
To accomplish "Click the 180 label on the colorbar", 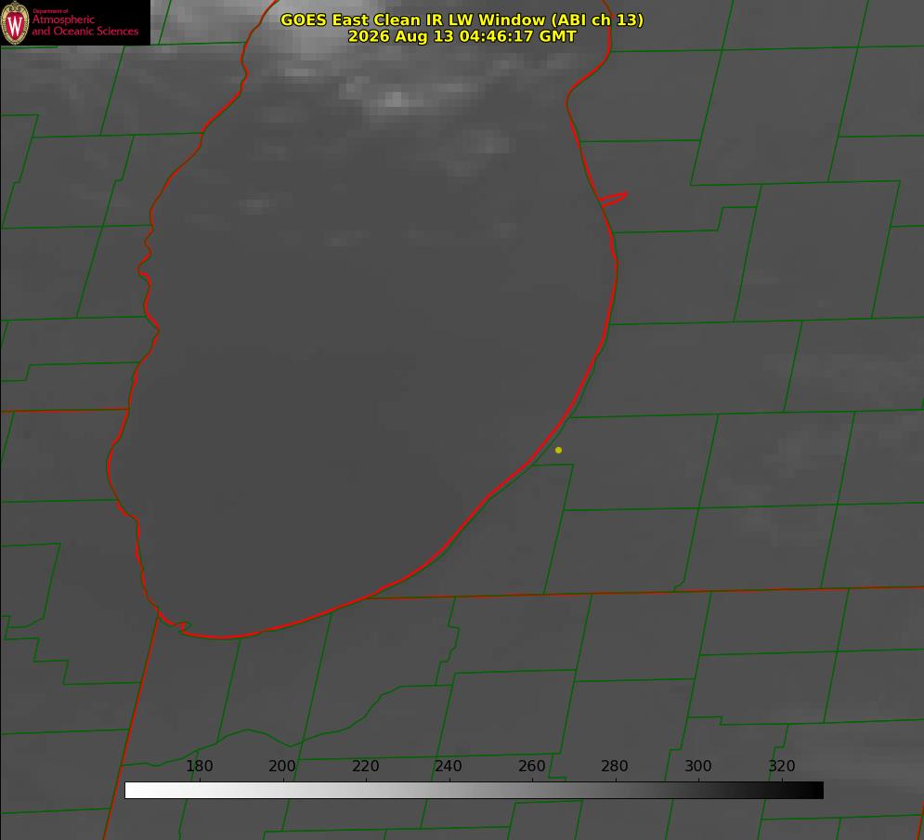I will pos(199,766).
